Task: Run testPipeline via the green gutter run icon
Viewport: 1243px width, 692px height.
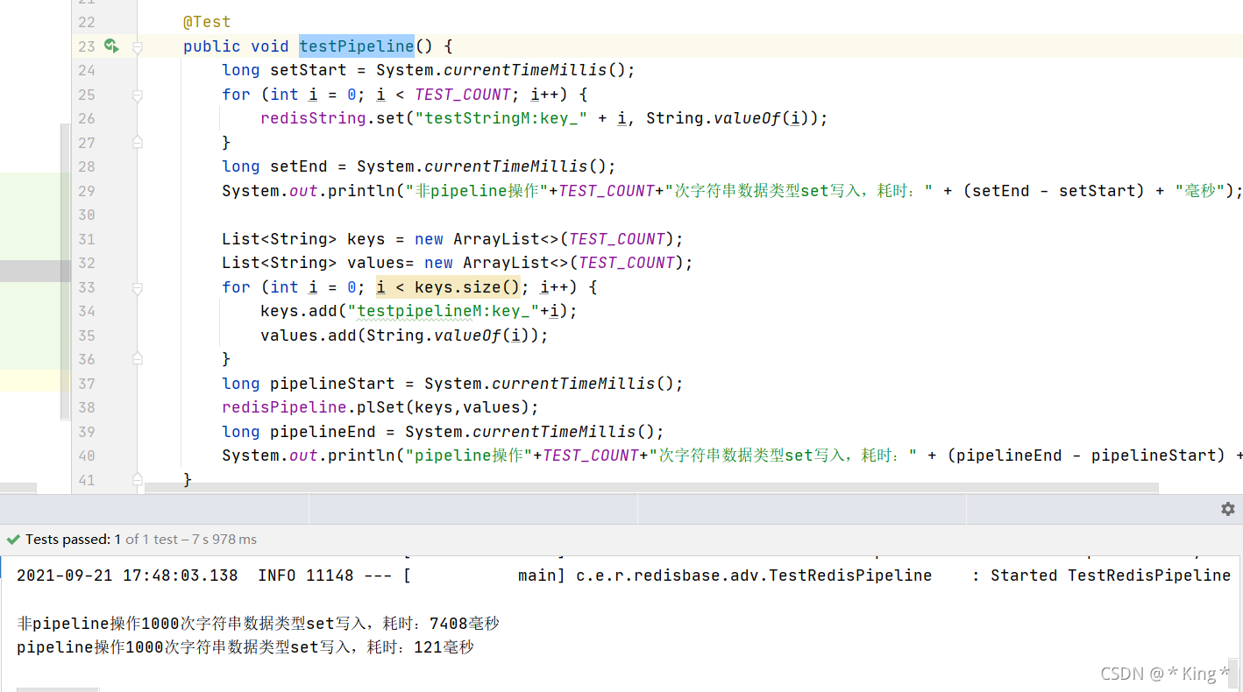Action: [x=111, y=46]
